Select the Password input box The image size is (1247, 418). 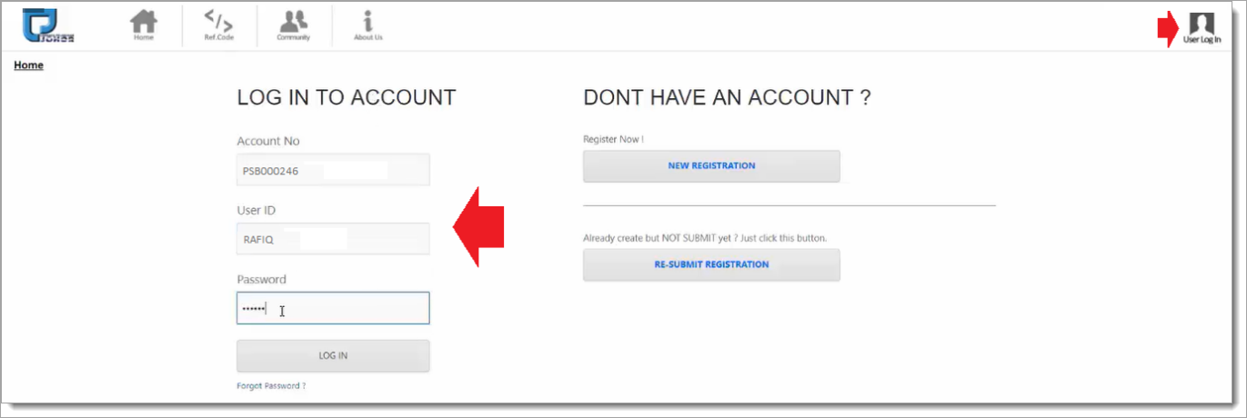click(x=333, y=308)
